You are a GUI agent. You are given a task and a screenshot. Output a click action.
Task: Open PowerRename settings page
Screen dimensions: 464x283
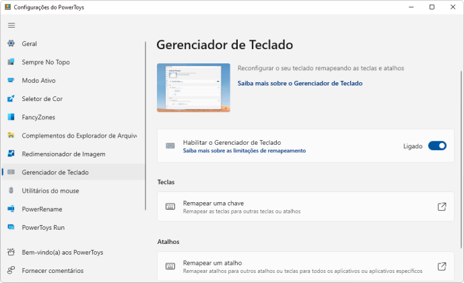point(73,209)
